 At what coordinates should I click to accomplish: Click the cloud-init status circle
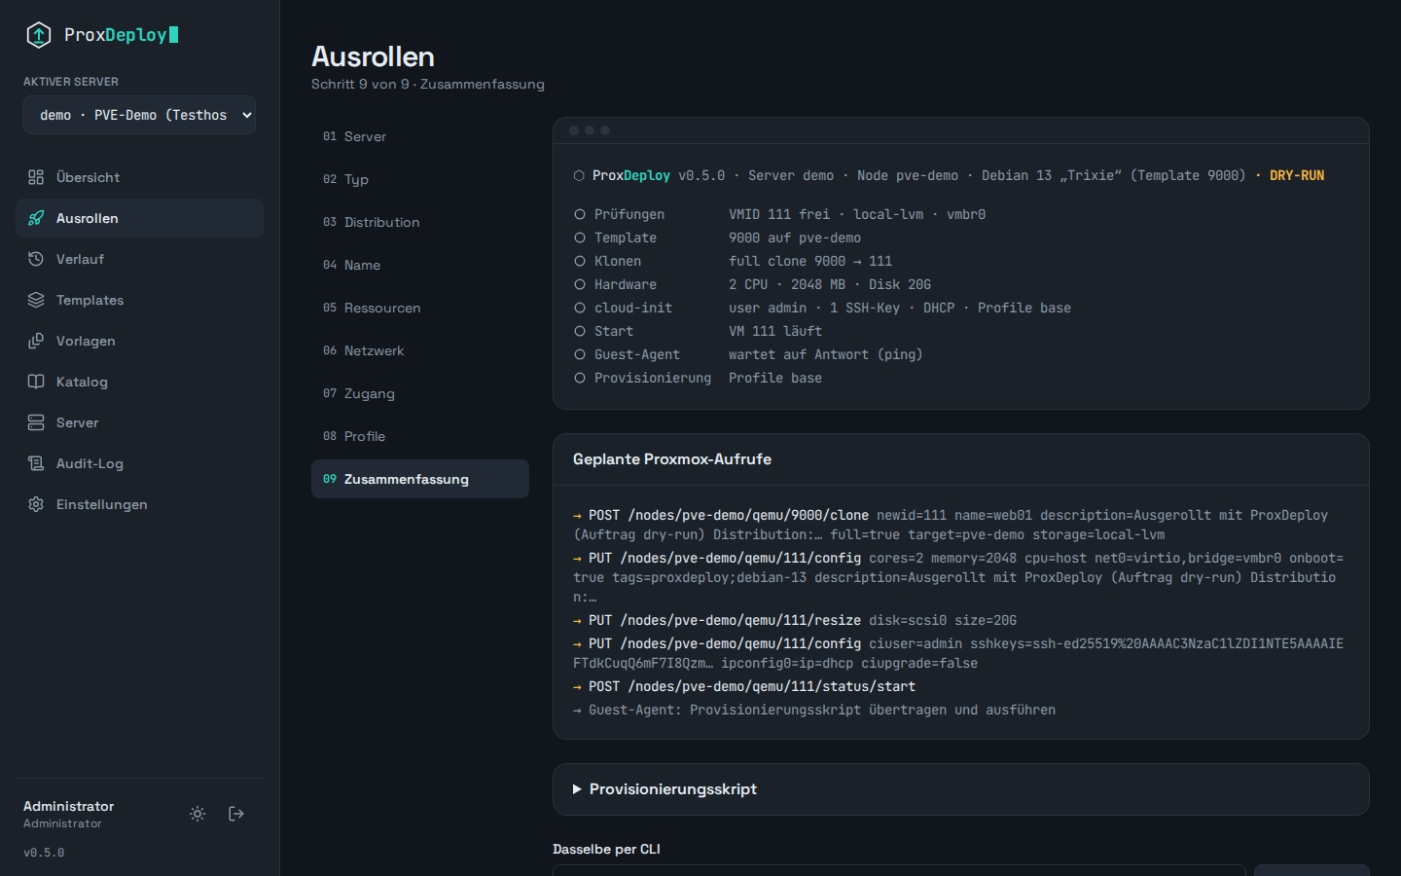point(580,308)
